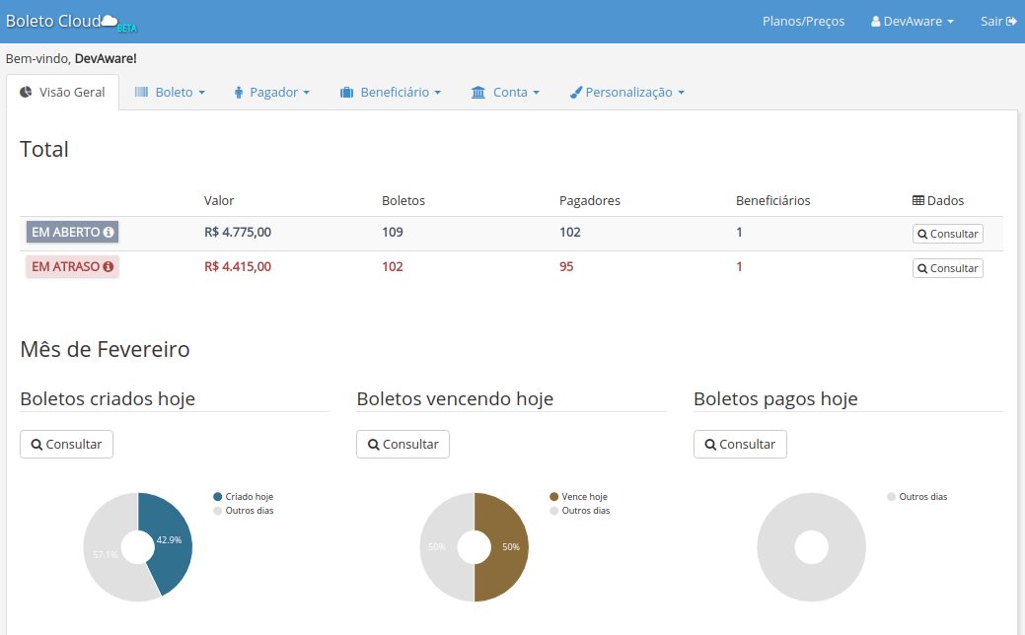The height and width of the screenshot is (635, 1025).
Task: Click the table grid icon next to Dados
Action: tap(918, 200)
